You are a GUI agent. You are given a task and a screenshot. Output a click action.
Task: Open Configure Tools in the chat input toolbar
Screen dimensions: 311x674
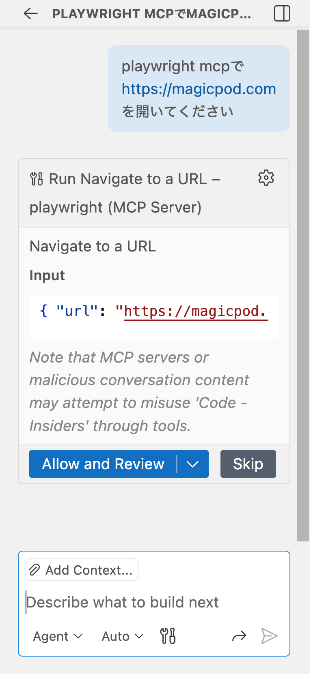coord(168,636)
